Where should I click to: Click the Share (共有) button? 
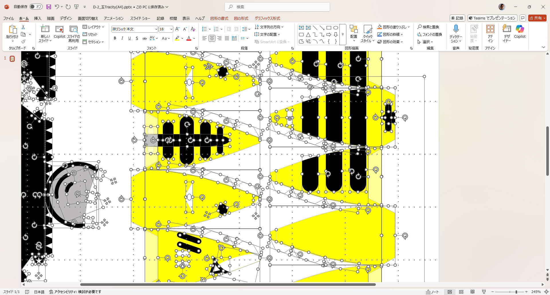click(537, 18)
